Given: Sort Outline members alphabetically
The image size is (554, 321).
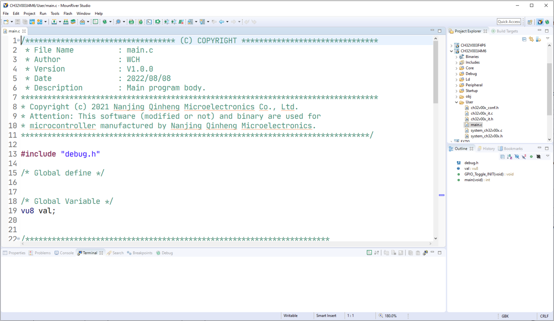Looking at the screenshot, I should [509, 157].
